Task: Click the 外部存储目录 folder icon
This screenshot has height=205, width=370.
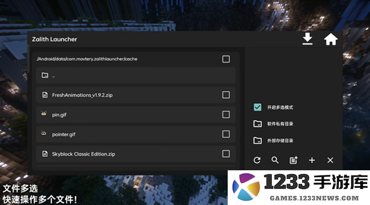Action: tap(257, 141)
